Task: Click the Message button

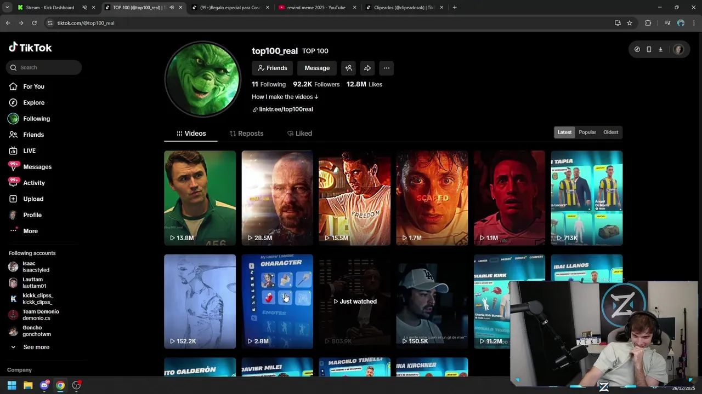Action: [317, 68]
